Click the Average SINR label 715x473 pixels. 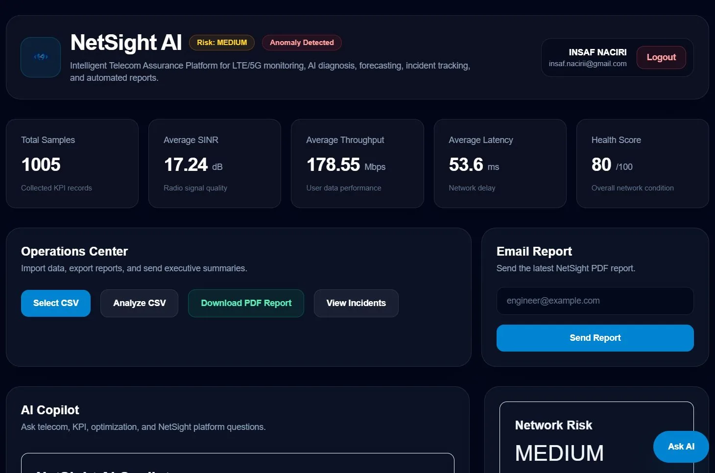(x=191, y=140)
